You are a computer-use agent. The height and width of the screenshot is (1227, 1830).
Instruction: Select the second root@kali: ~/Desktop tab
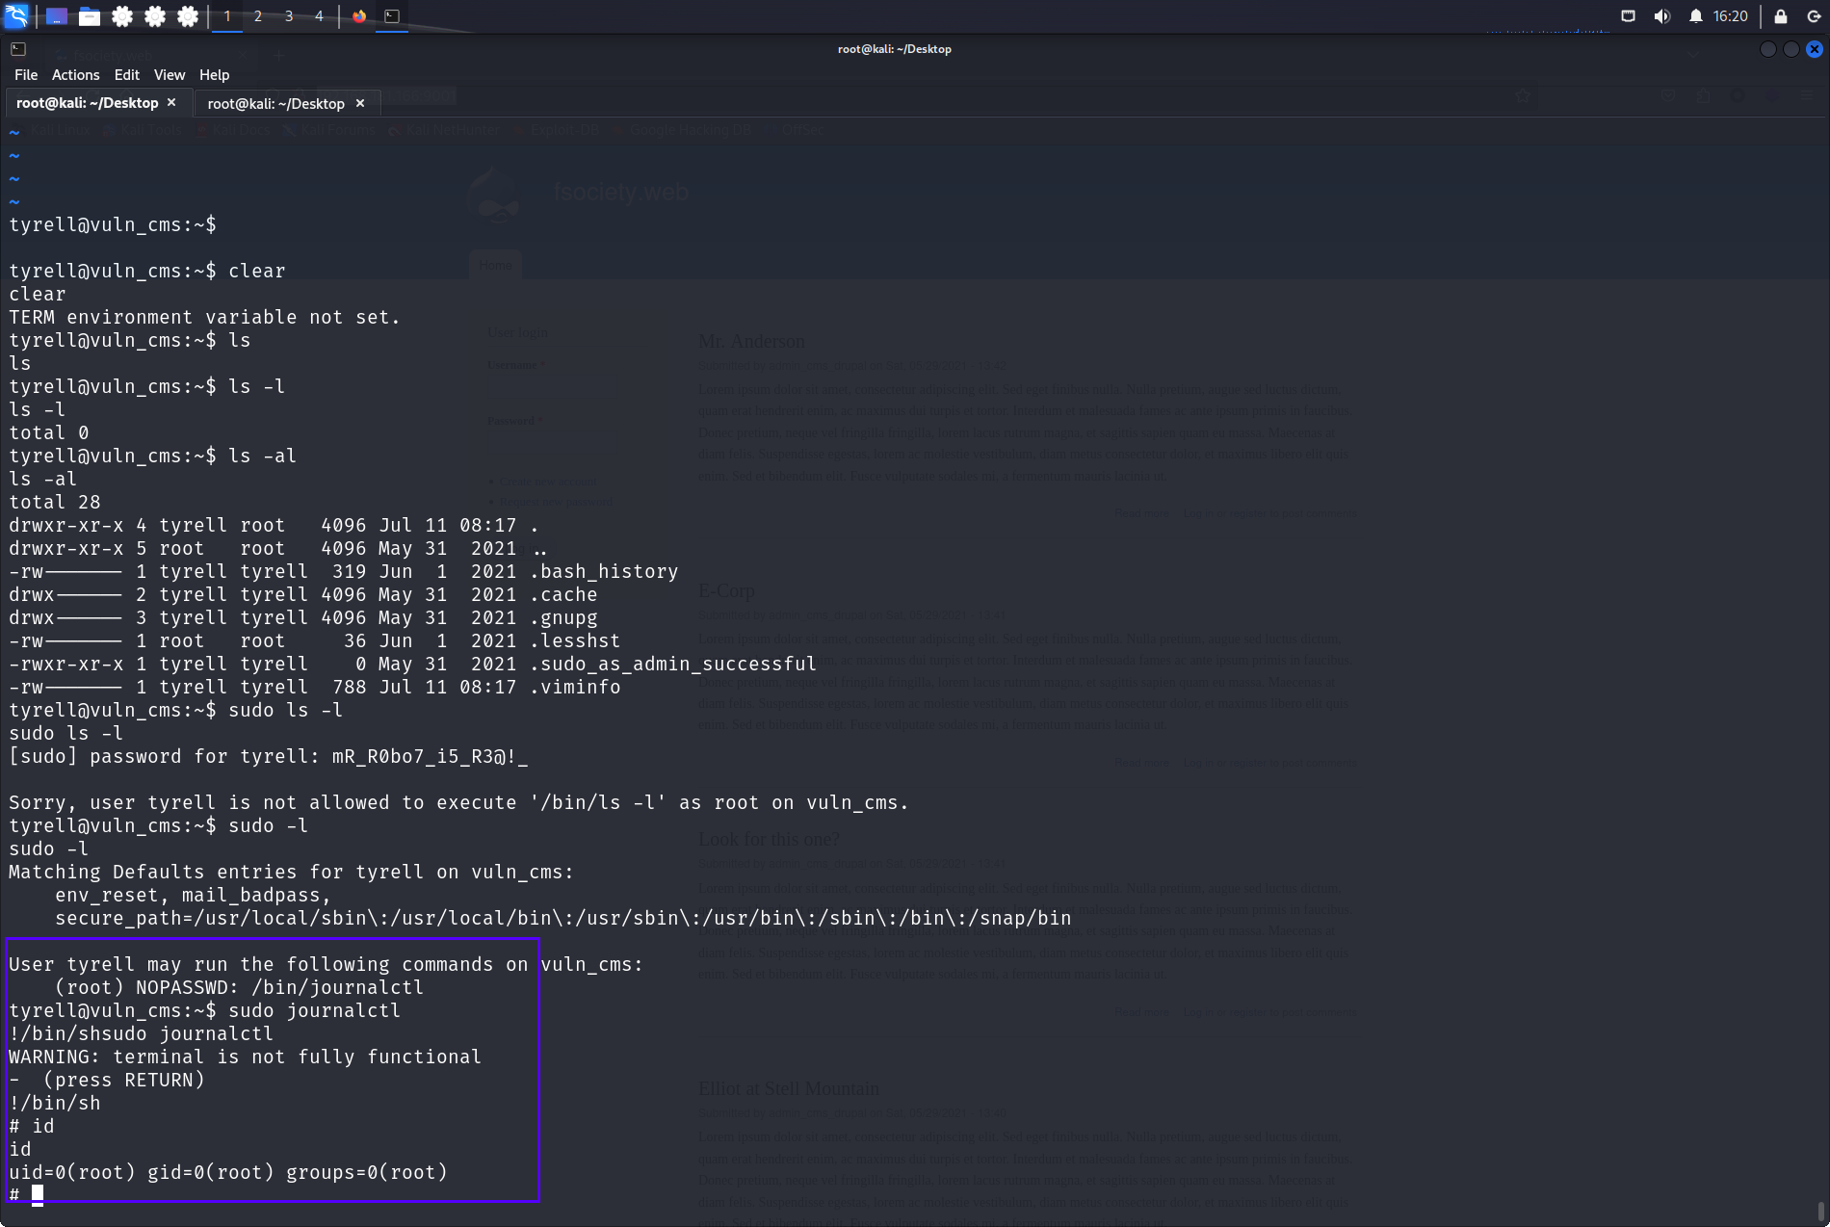click(x=275, y=103)
